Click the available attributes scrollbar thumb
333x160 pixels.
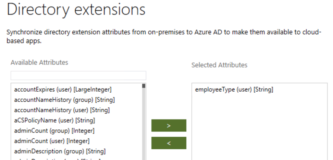tap(144, 86)
